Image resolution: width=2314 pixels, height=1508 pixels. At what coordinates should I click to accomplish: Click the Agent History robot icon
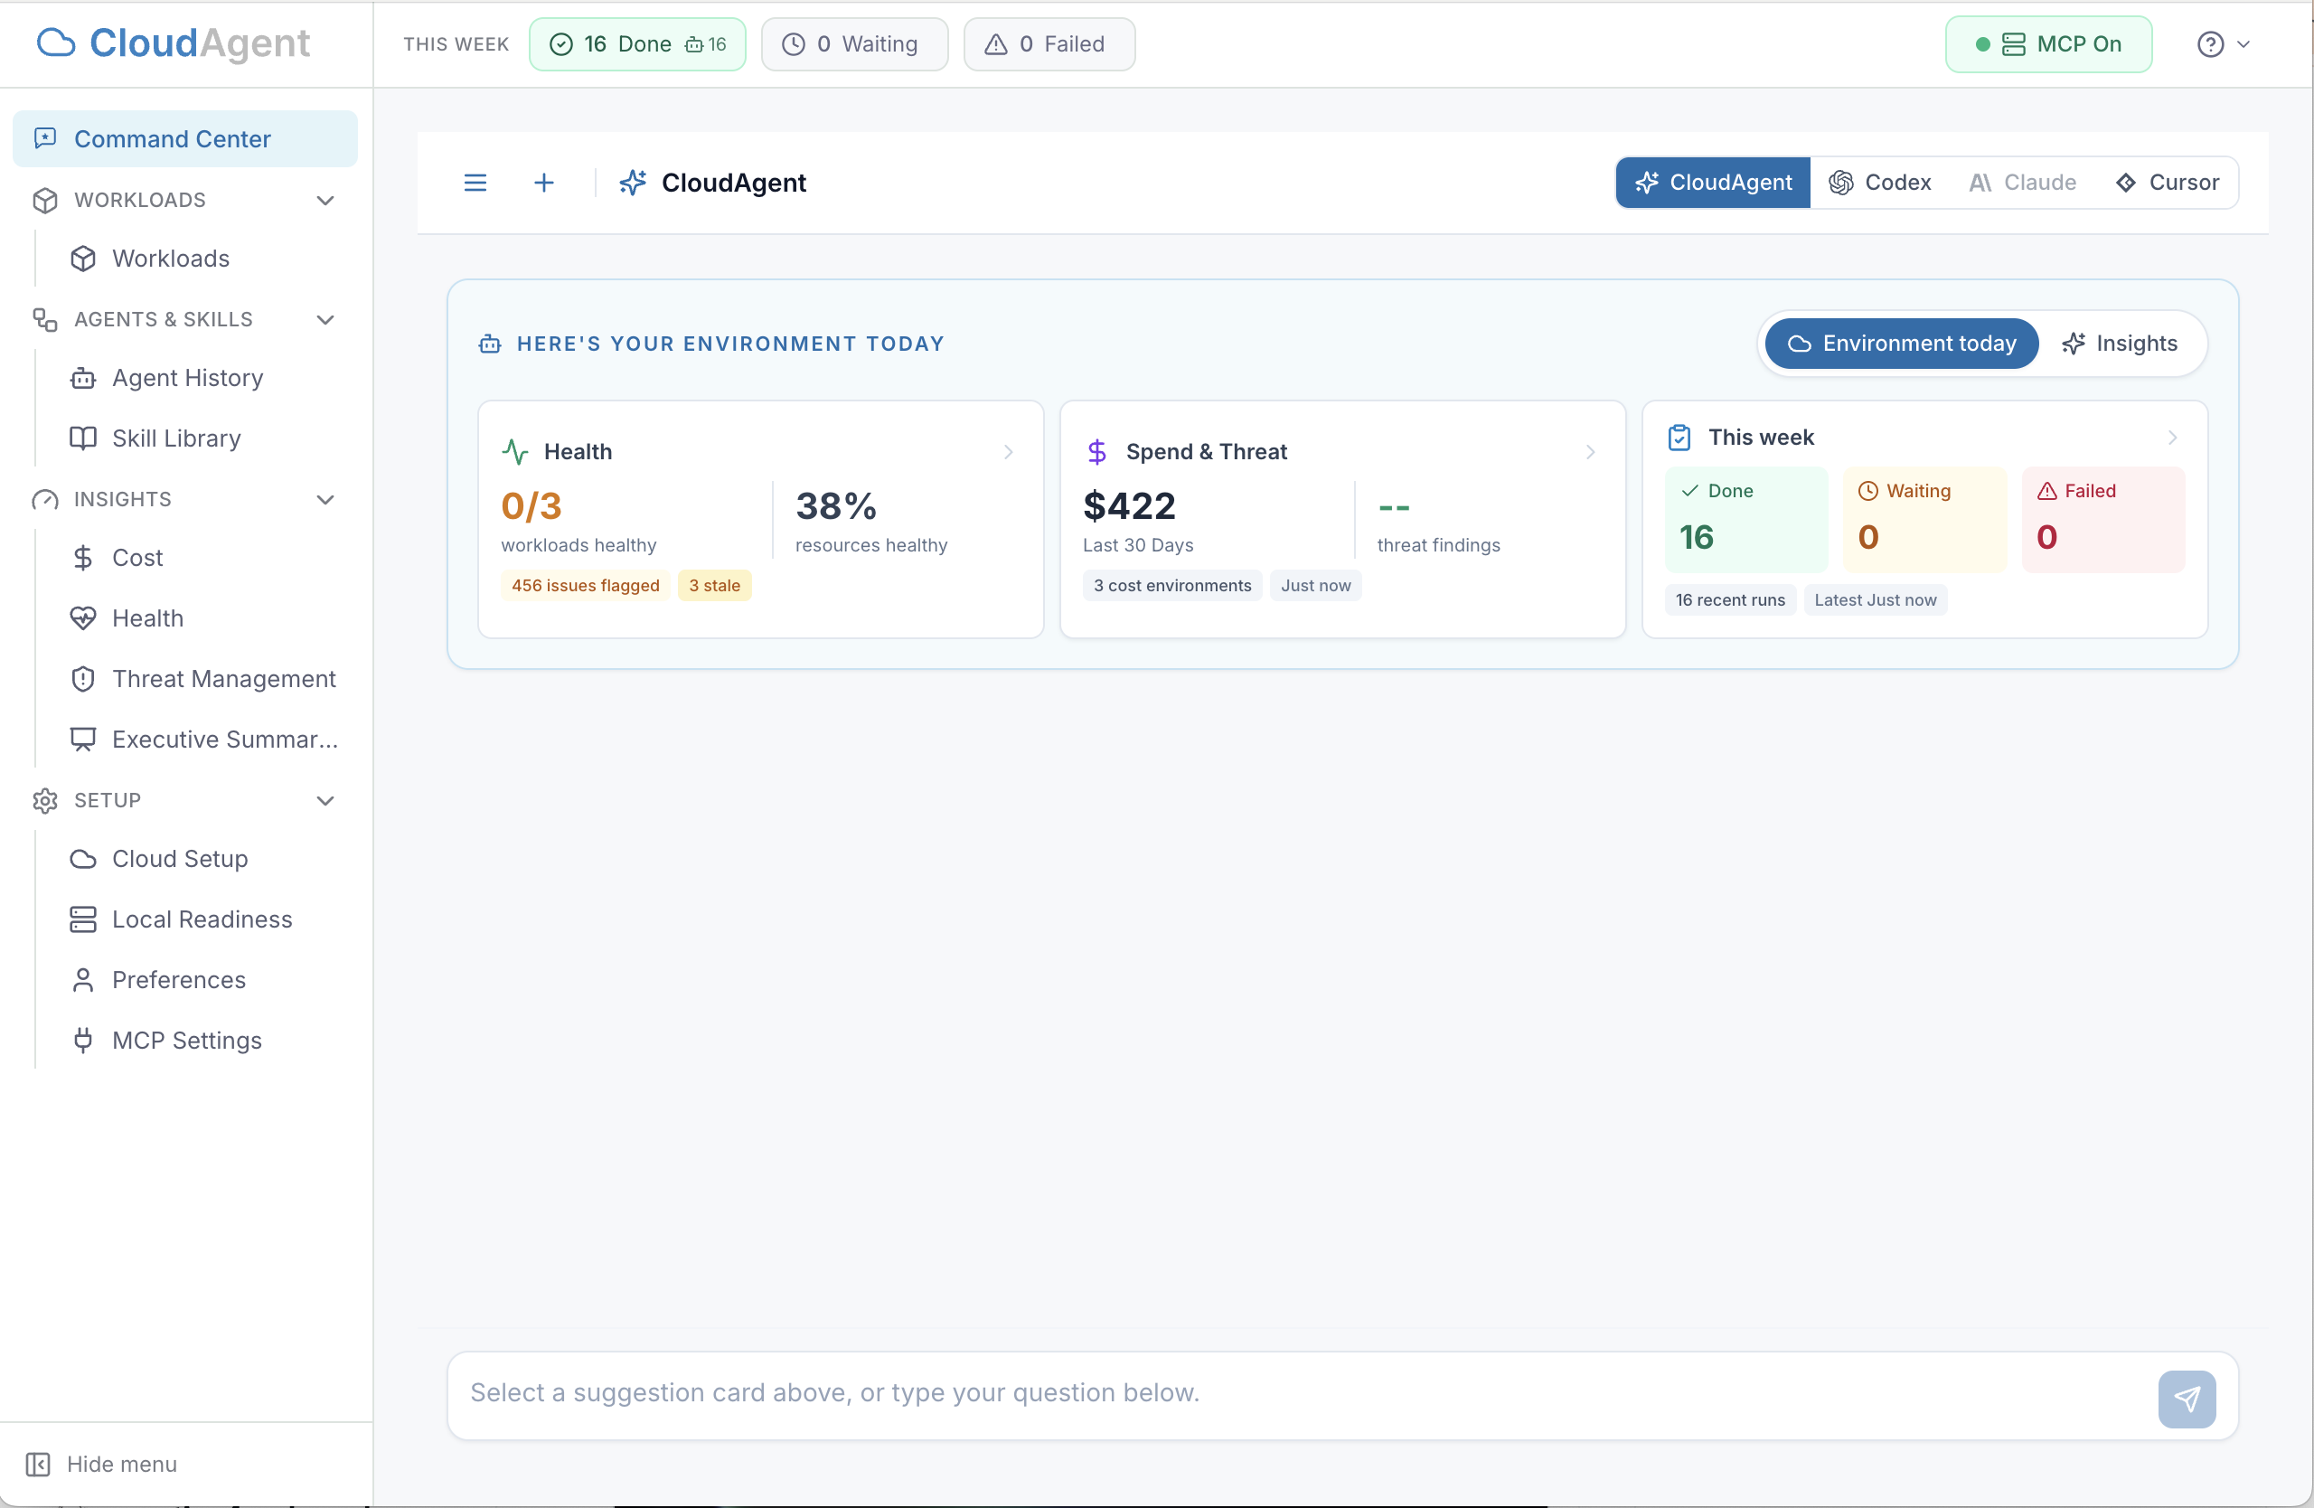82,378
